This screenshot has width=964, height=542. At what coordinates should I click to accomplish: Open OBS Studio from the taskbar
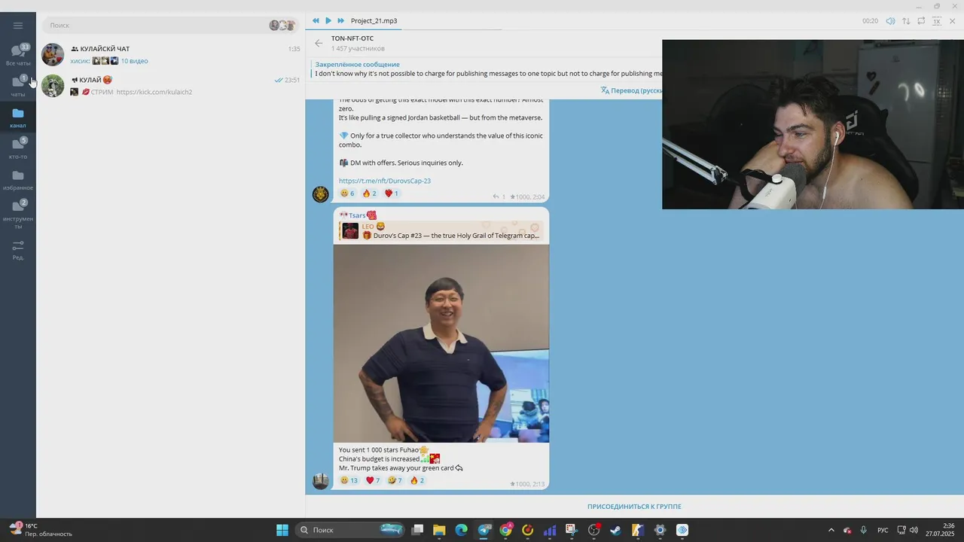pyautogui.click(x=593, y=530)
